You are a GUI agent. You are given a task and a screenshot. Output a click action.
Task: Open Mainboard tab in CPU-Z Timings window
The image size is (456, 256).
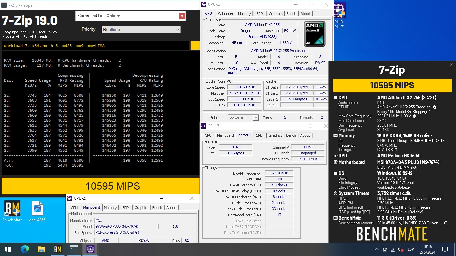[225, 135]
